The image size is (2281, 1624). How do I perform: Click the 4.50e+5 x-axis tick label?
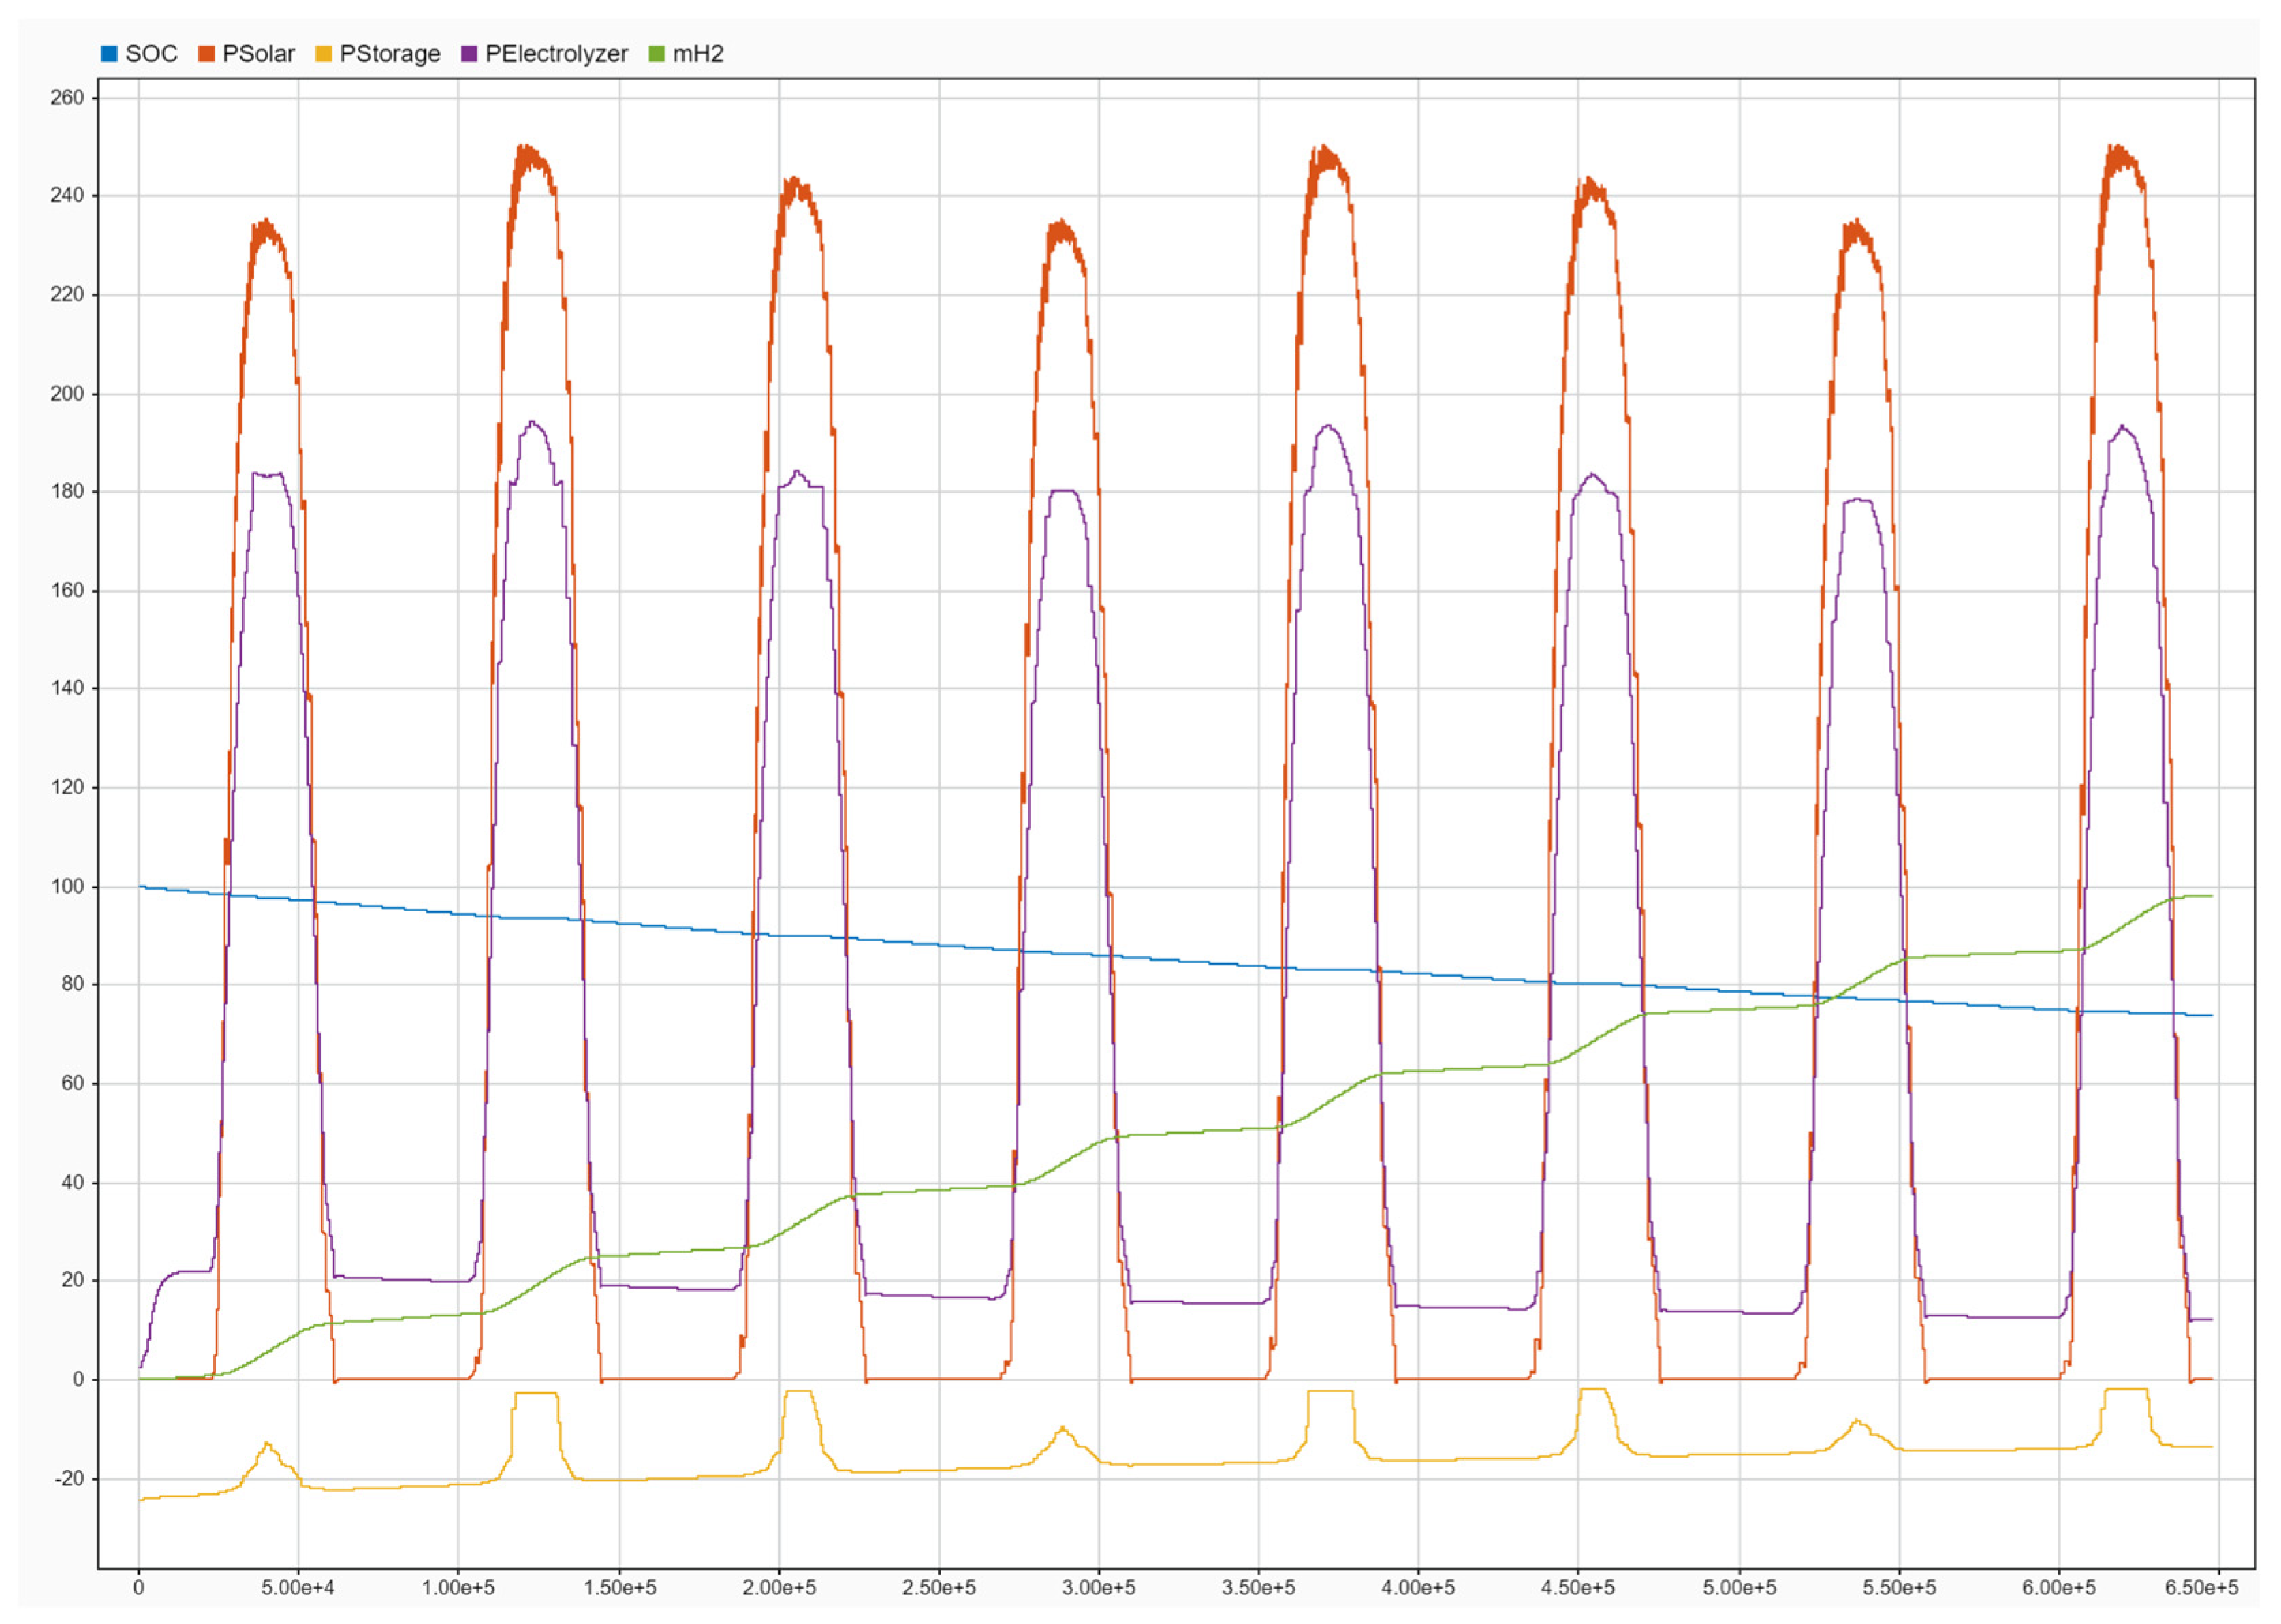tap(1578, 1588)
